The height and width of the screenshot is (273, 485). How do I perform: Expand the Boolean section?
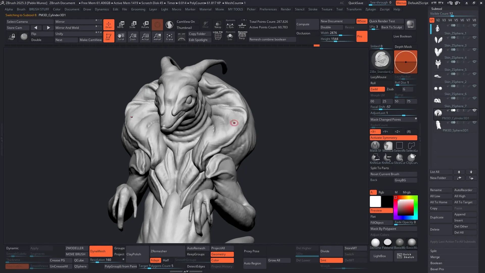click(436, 263)
